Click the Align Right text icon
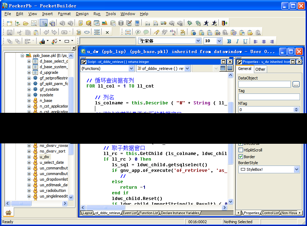The height and width of the screenshot is (226, 307). click(272, 41)
